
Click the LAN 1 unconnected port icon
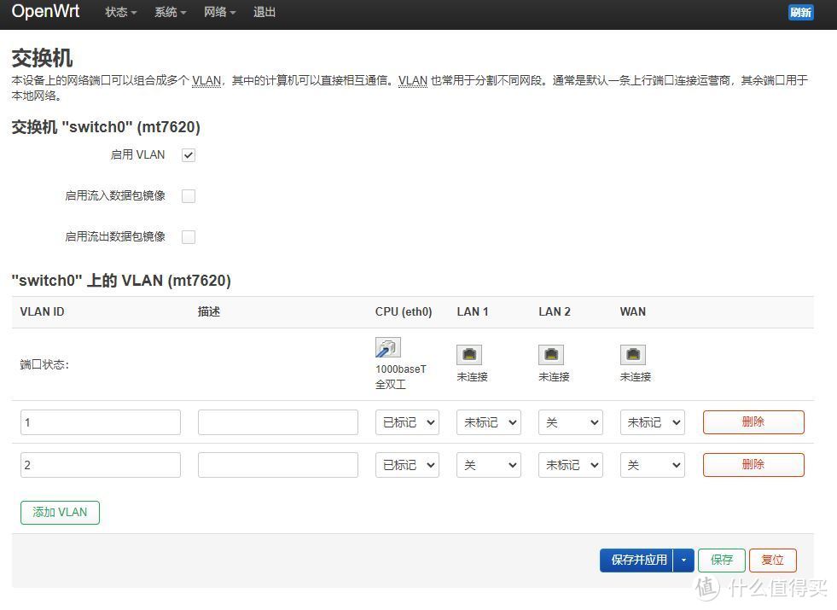[470, 352]
